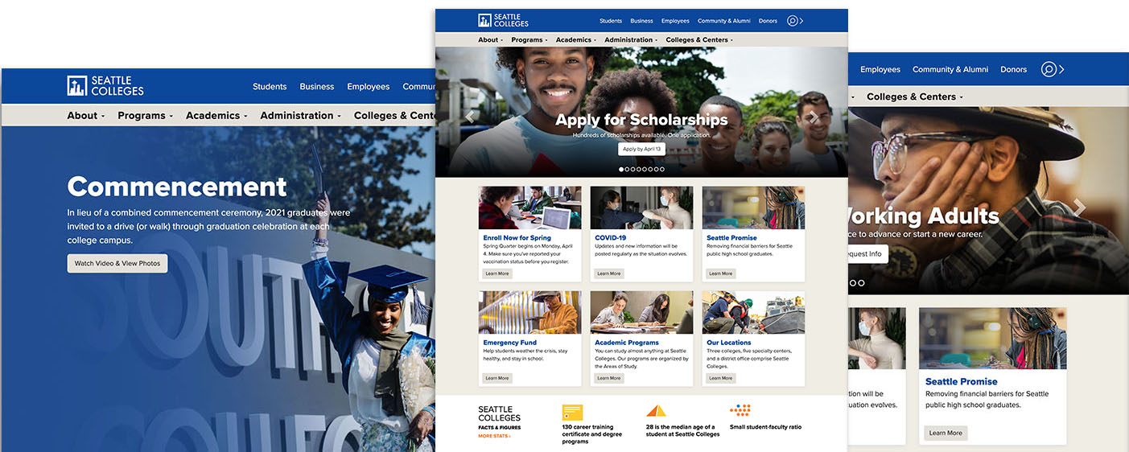1129x452 pixels.
Task: Expand the Administration menu in left window
Action: pyautogui.click(x=300, y=115)
